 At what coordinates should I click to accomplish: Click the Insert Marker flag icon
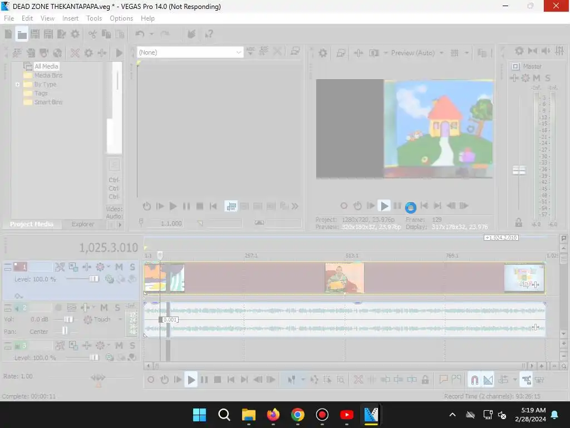pyautogui.click(x=443, y=380)
